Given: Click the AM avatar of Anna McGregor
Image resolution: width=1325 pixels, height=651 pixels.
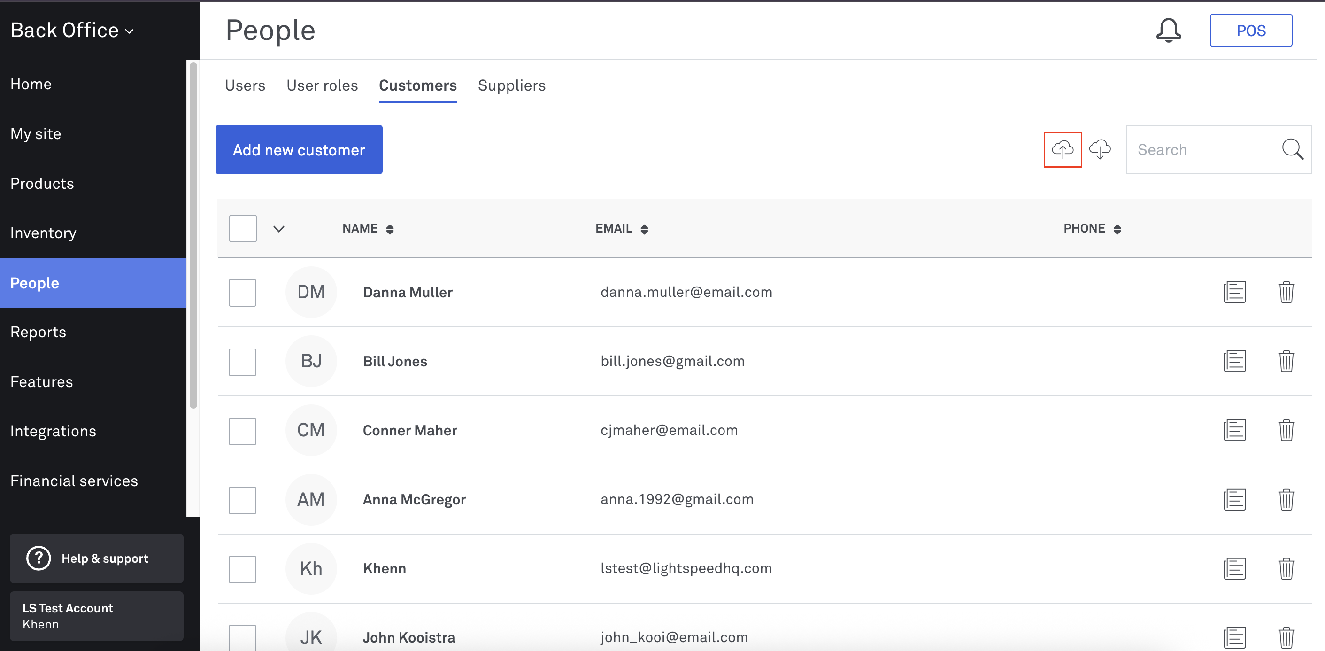Looking at the screenshot, I should click(x=311, y=500).
